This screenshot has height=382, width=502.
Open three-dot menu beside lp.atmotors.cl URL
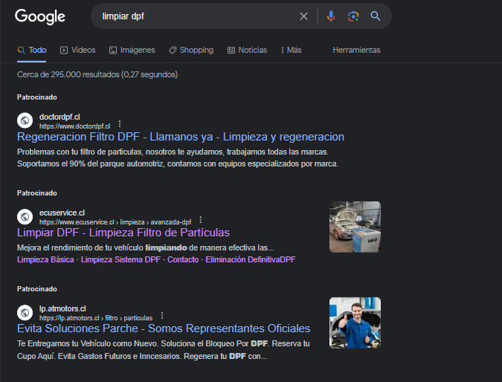click(x=162, y=316)
